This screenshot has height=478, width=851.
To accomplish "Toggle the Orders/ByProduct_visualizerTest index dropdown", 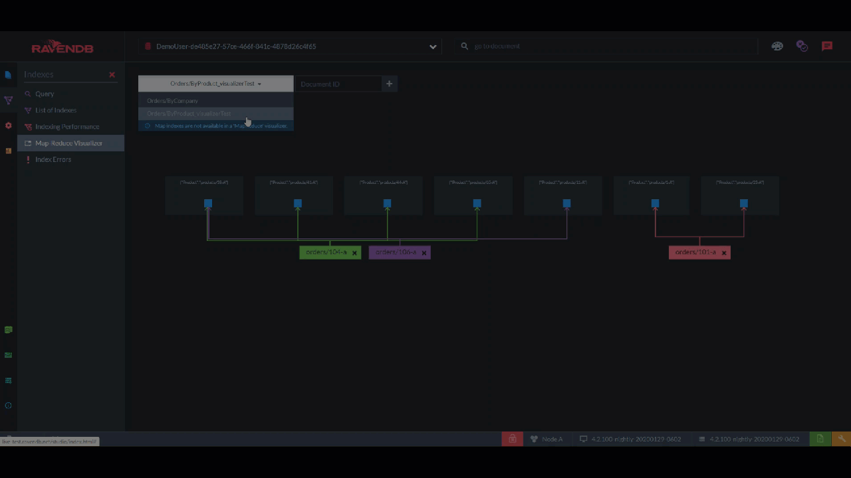I will [x=215, y=84].
